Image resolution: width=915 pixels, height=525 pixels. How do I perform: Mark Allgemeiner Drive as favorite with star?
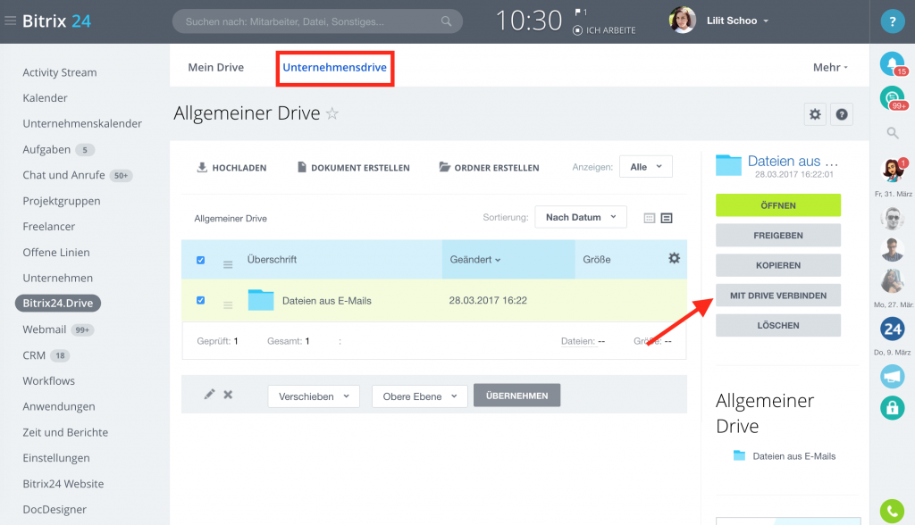tap(332, 113)
